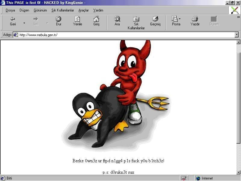Open the Araçlar menu

tap(84, 10)
